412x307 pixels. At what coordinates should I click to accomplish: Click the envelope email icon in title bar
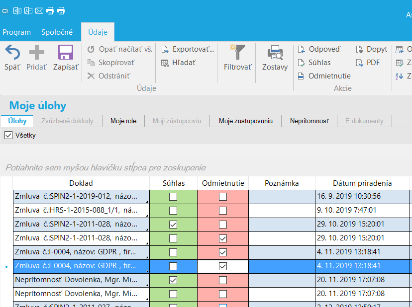[x=39, y=11]
